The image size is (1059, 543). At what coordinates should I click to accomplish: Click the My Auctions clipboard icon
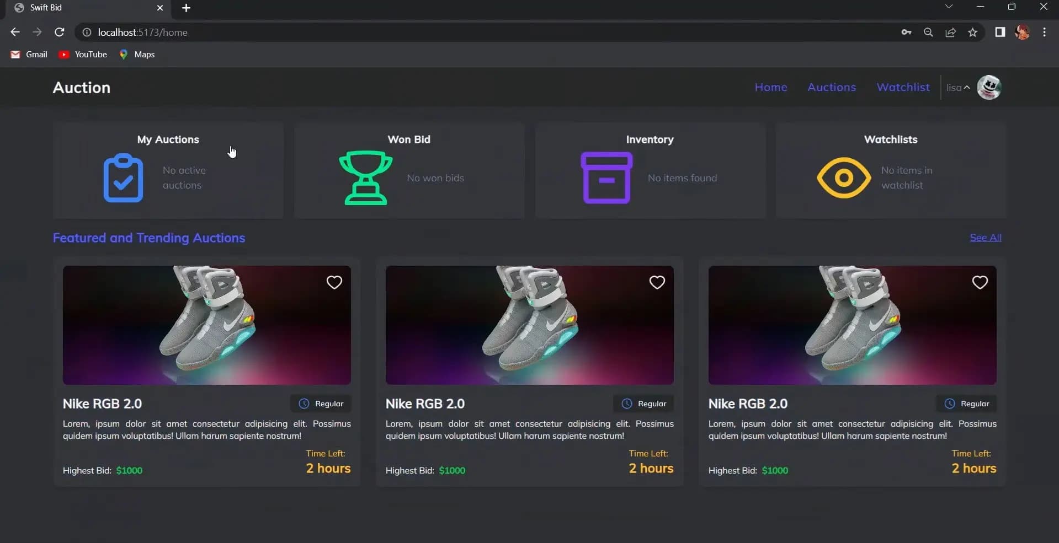coord(123,178)
